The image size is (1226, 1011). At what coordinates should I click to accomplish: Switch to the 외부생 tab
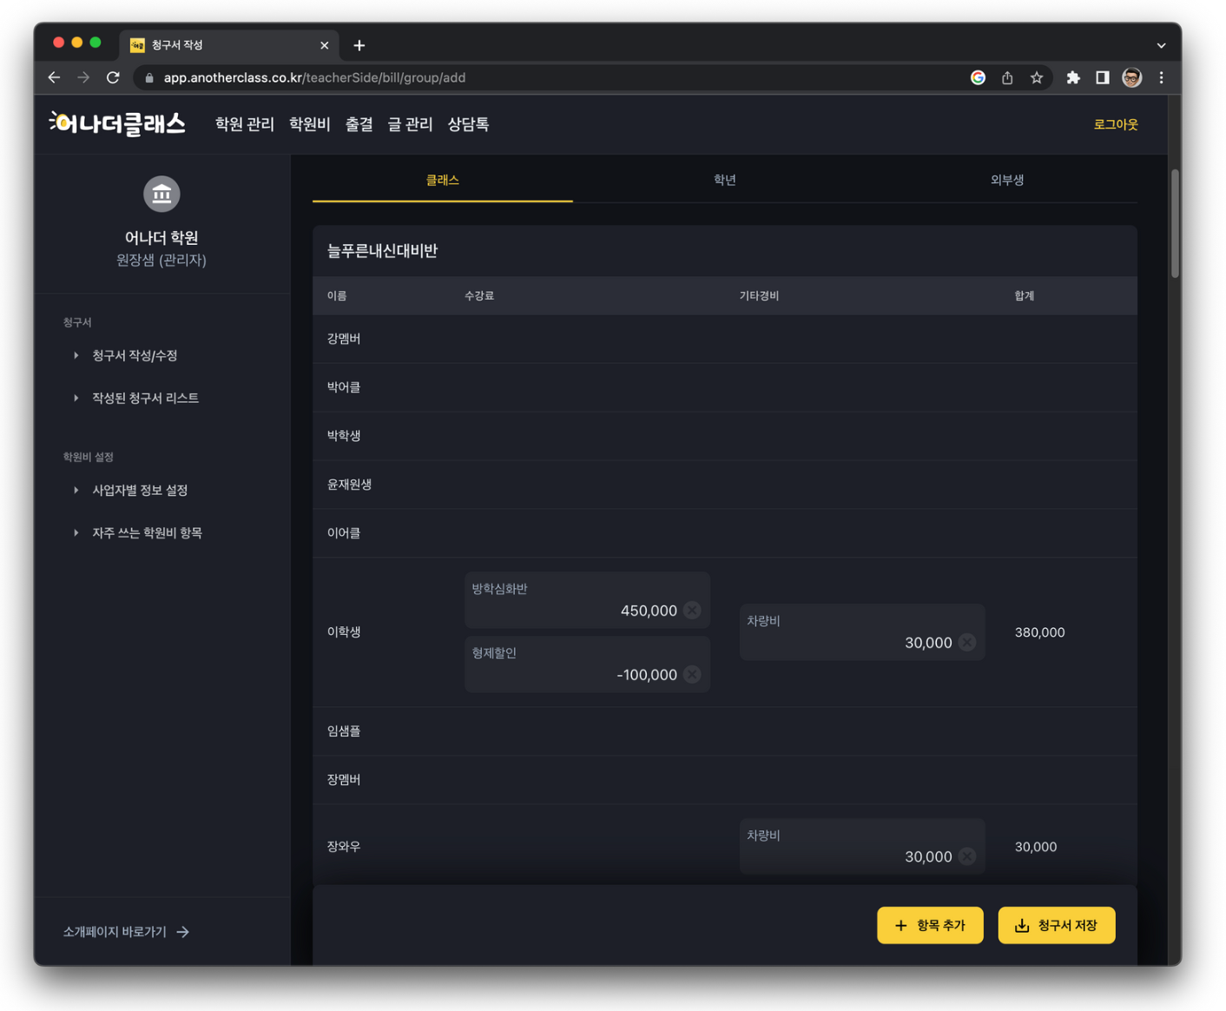[1007, 180]
